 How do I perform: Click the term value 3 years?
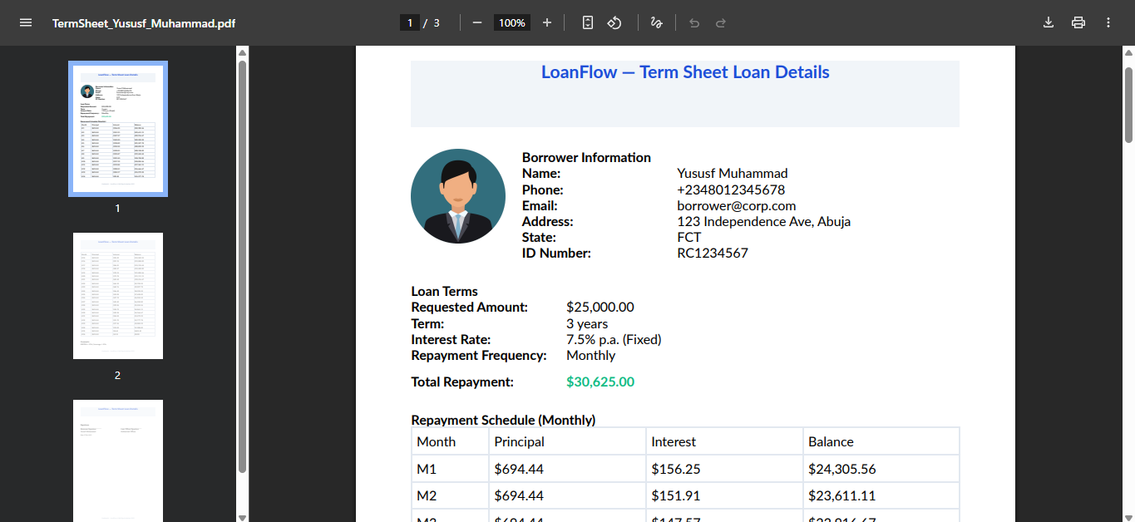pos(587,323)
